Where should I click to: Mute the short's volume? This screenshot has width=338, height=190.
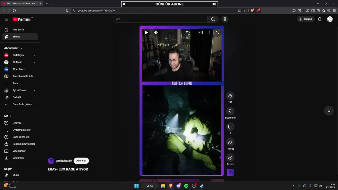[156, 32]
